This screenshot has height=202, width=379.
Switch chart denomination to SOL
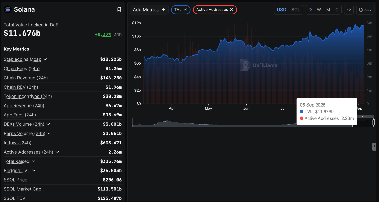[296, 10]
